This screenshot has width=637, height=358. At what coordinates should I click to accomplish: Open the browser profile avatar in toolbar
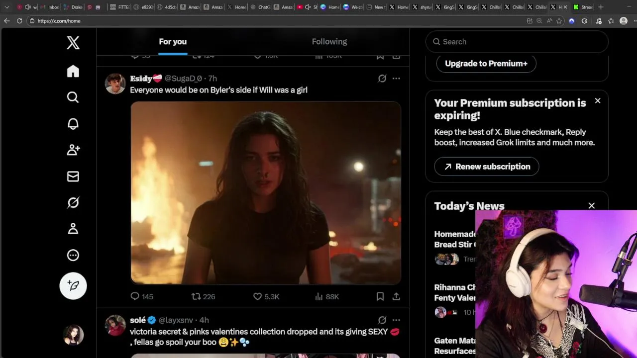pos(624,21)
